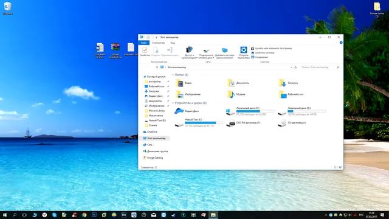Click Удалить или изменить программу

[272, 49]
